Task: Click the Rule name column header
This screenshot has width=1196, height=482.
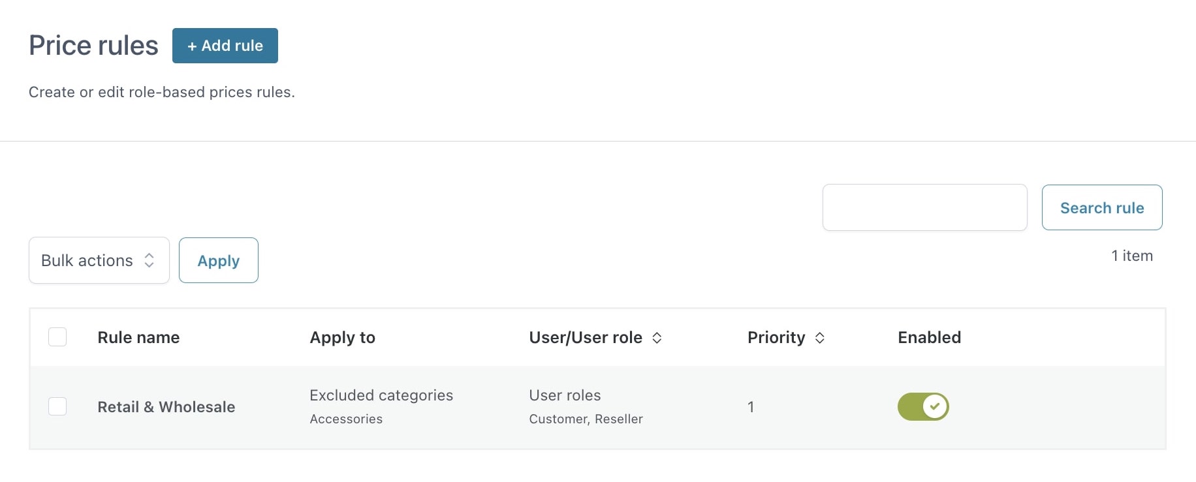Action: point(138,337)
